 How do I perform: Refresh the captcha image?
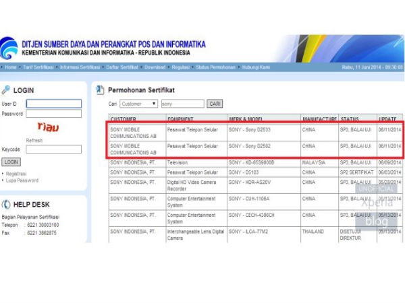(34, 141)
